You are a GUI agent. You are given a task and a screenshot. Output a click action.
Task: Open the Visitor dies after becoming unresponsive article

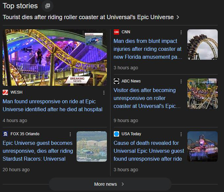[147, 98]
